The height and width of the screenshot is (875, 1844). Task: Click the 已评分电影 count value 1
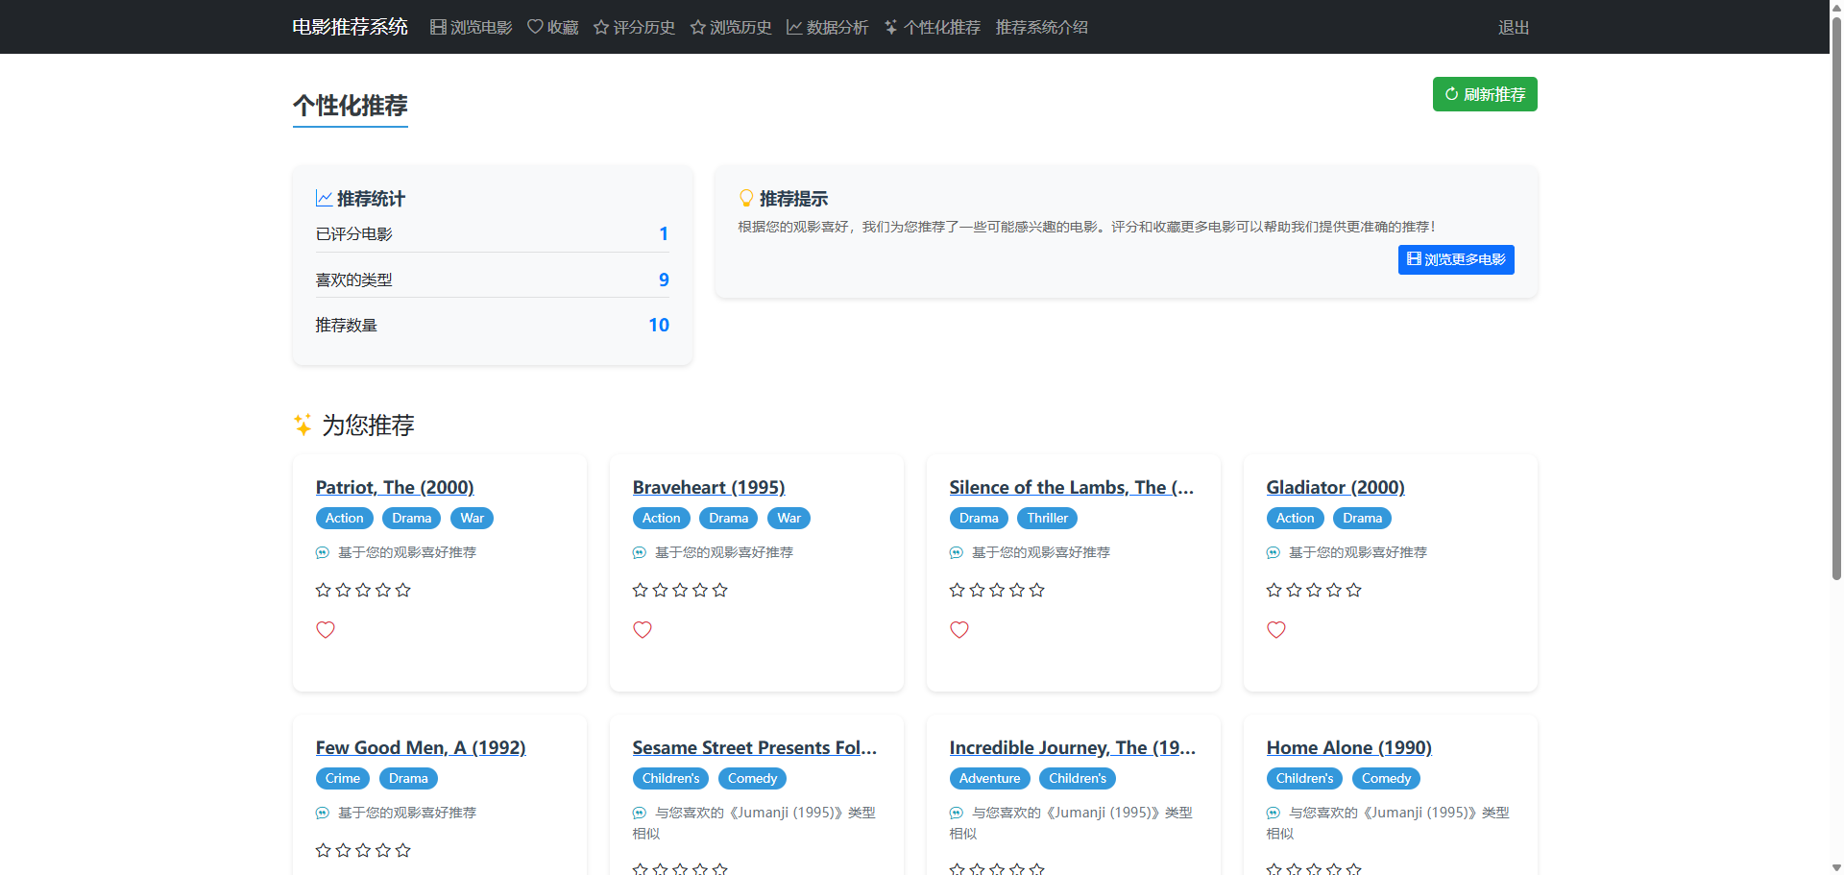(664, 233)
